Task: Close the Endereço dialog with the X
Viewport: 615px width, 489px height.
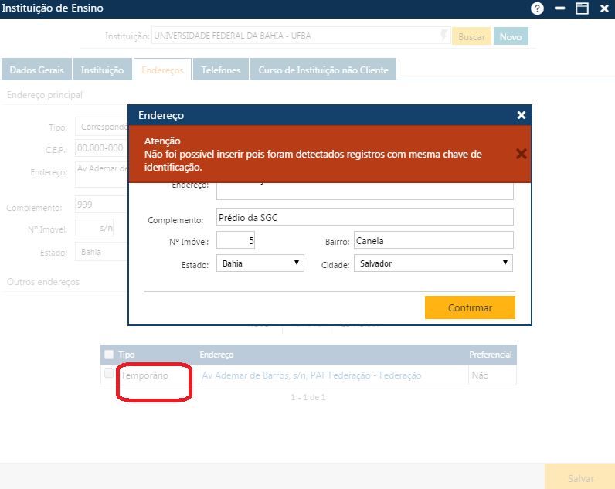Action: point(522,115)
